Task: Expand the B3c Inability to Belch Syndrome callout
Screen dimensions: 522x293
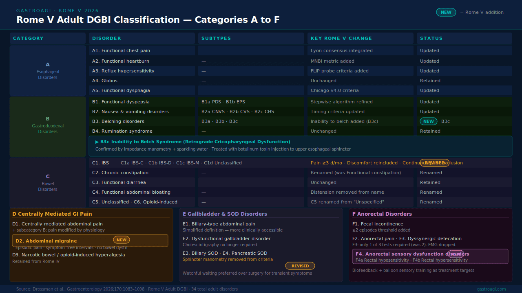Action: click(301, 146)
